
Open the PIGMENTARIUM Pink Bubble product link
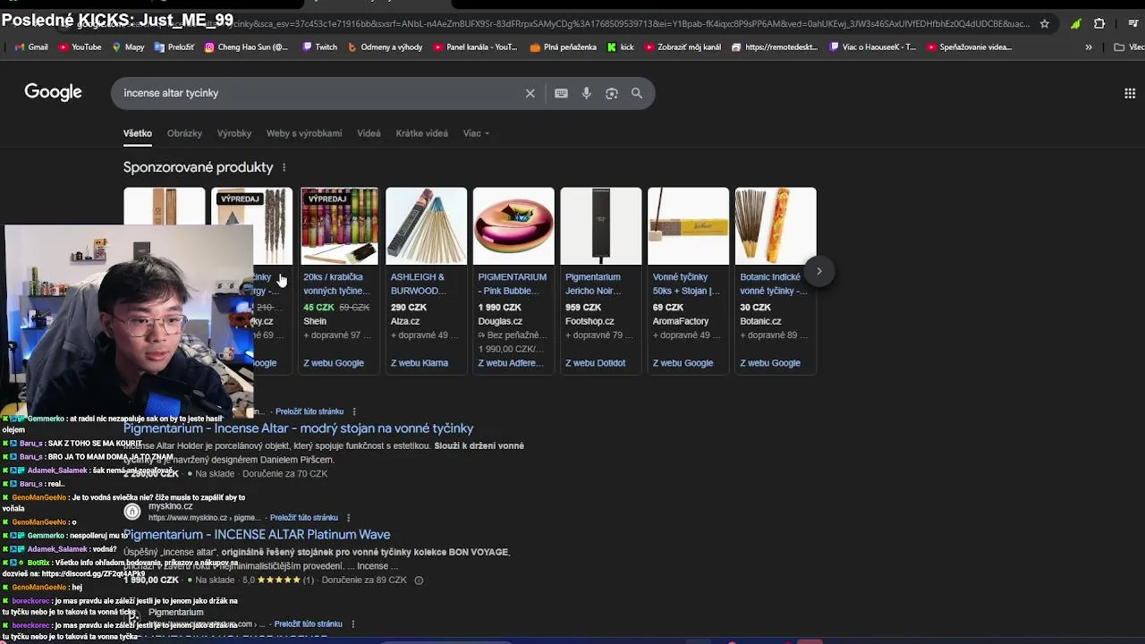pos(513,284)
